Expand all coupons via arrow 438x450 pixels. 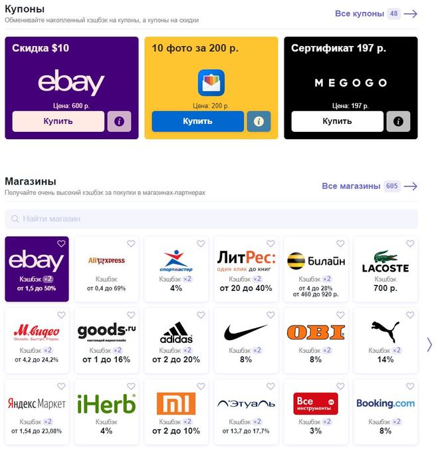(x=411, y=14)
